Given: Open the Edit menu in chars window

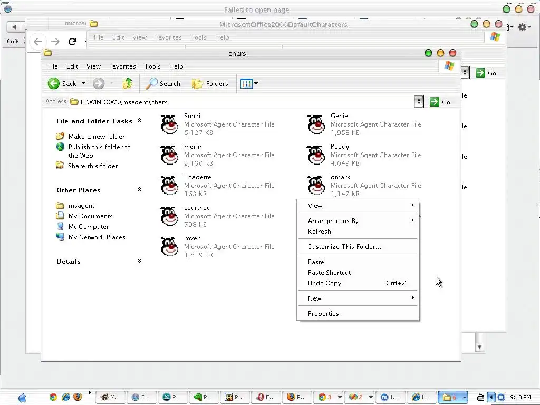Looking at the screenshot, I should (72, 66).
